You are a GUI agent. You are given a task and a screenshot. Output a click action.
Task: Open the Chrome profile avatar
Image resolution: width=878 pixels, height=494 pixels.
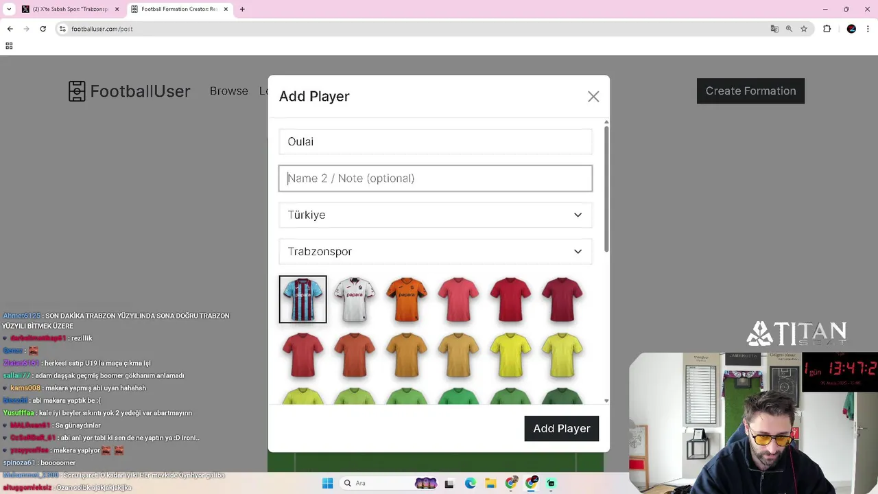click(851, 29)
